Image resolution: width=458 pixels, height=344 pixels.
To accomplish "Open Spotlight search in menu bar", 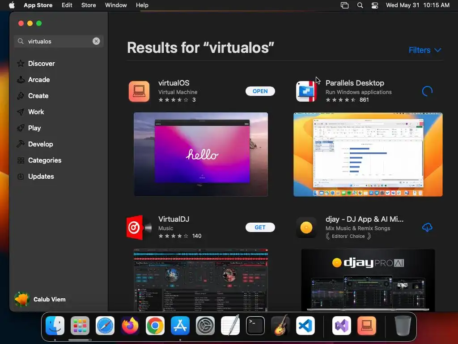I will pos(360,5).
